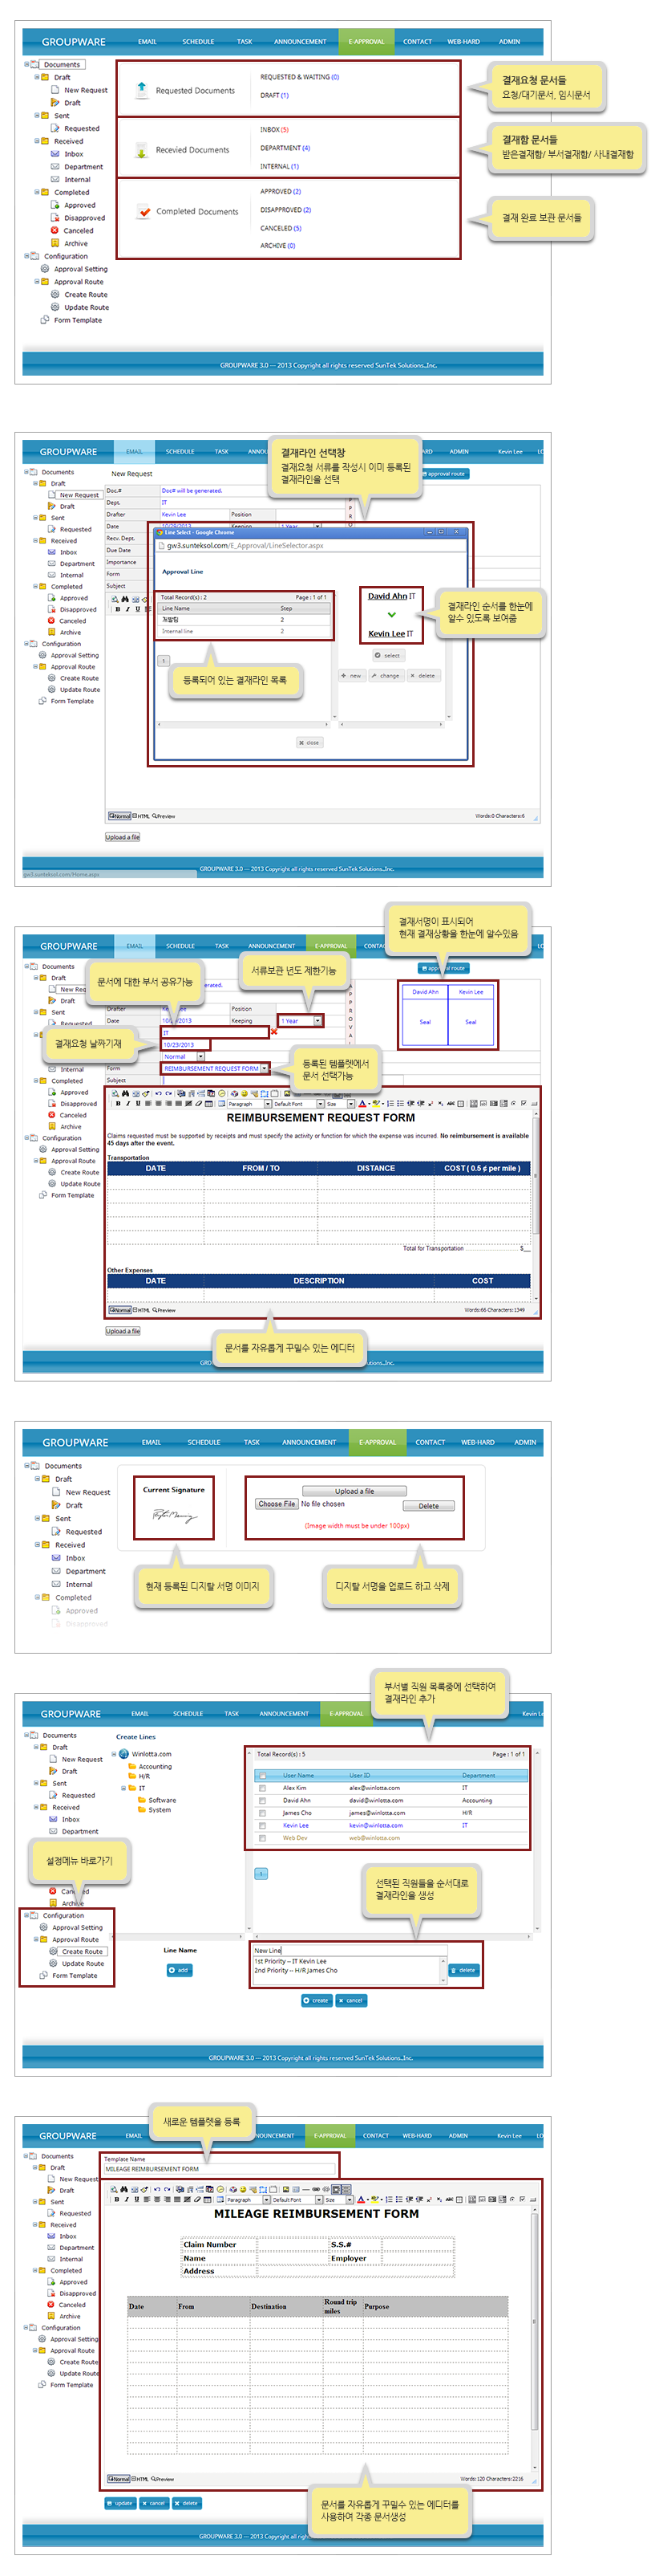
Task: Open Default Font dropdown in Mileage form editor
Action: pos(320,2199)
